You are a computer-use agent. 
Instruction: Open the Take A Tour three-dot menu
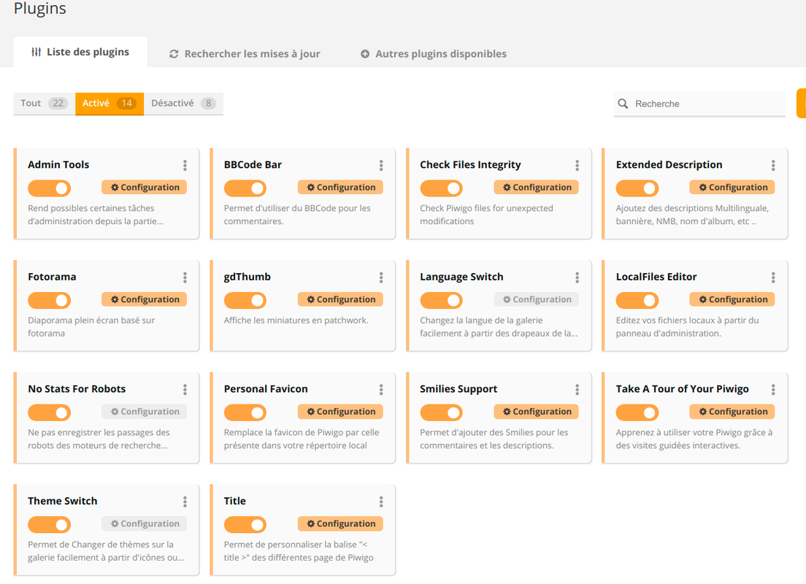(773, 390)
